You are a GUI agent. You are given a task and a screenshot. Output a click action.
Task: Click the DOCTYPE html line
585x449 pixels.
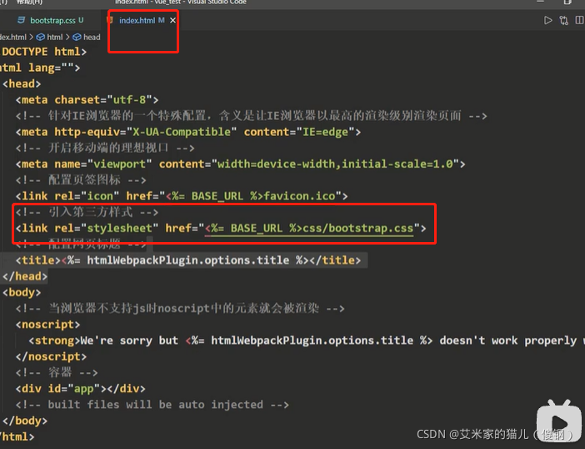[x=43, y=52]
